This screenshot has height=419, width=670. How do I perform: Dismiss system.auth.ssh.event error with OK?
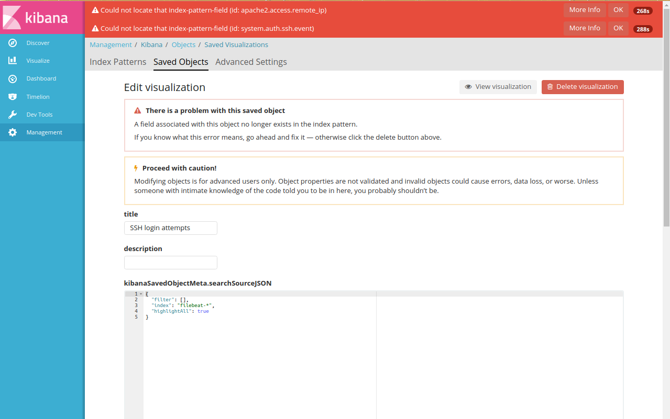point(618,28)
